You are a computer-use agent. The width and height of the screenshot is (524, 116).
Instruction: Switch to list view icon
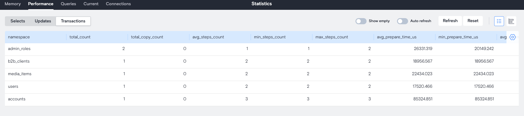(499, 21)
